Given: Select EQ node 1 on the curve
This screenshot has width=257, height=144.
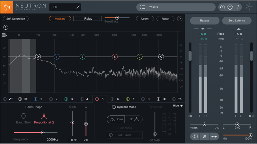Looking at the screenshot, I should (57, 57).
